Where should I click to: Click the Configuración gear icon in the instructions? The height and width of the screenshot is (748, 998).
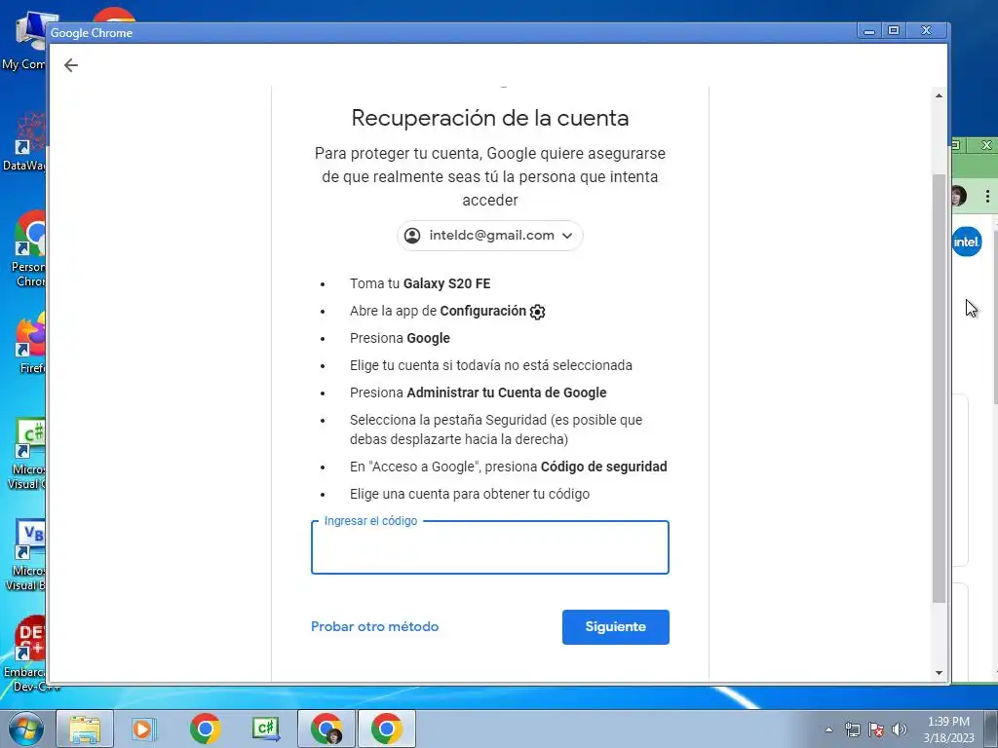point(537,312)
